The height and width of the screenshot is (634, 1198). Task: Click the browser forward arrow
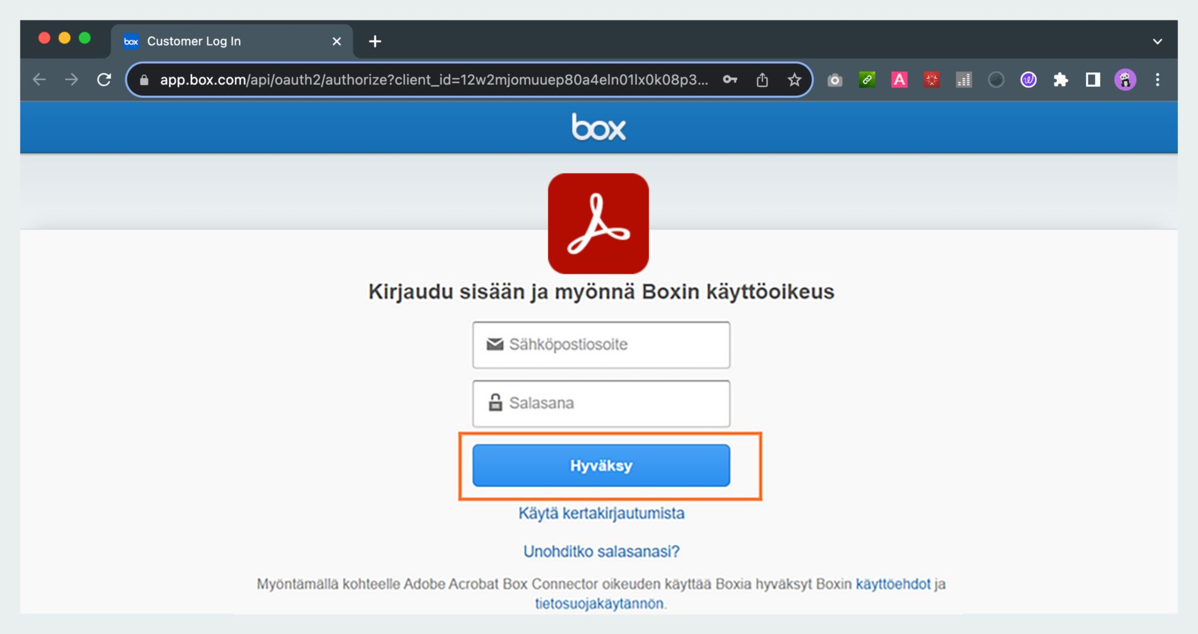[x=72, y=80]
